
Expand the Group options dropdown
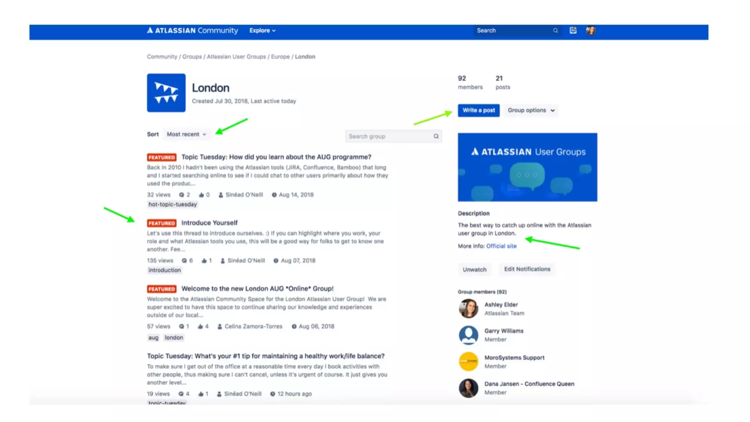pyautogui.click(x=531, y=110)
